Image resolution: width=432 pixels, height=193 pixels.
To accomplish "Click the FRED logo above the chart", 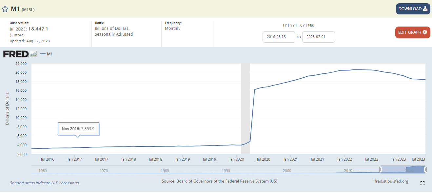I will click(20, 54).
